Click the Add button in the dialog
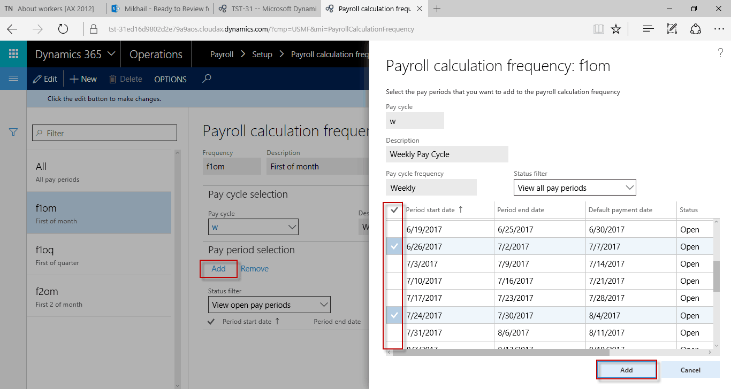The height and width of the screenshot is (389, 731). coord(627,370)
